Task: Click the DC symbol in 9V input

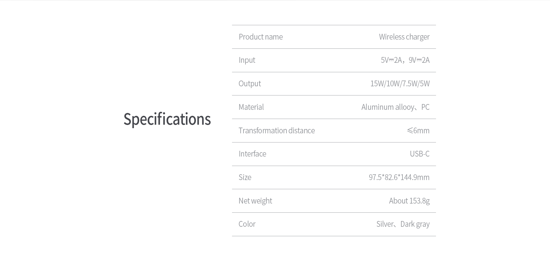Action: [x=419, y=60]
